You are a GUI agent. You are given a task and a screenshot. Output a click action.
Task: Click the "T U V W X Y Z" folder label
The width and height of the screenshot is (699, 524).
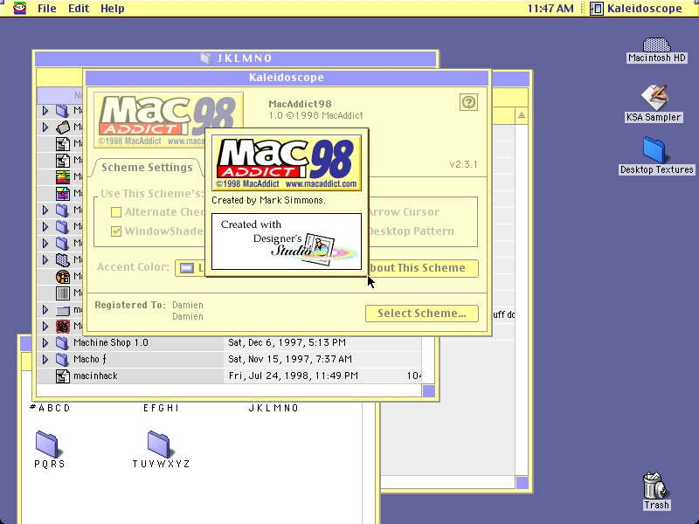pos(161,464)
